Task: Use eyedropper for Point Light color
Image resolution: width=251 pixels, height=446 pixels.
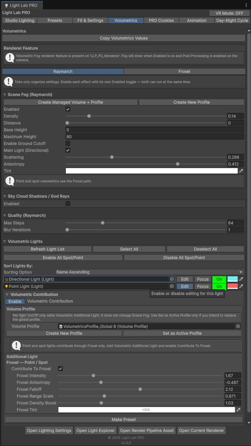Action: (241, 286)
